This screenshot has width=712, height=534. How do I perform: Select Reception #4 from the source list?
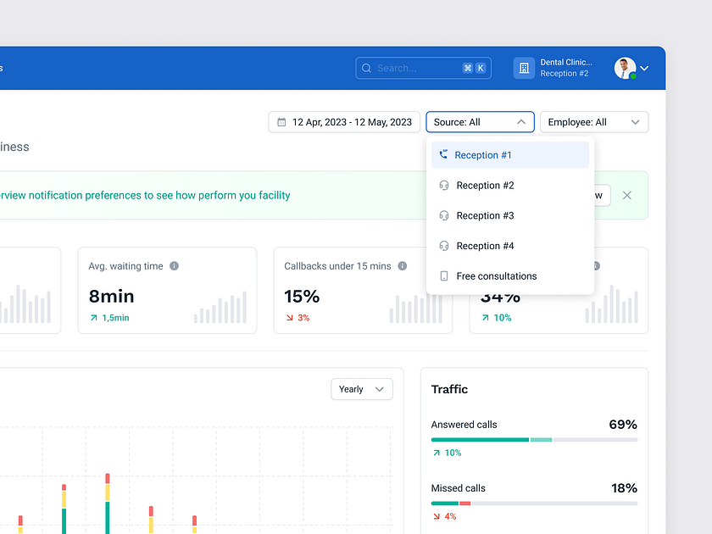click(510, 246)
